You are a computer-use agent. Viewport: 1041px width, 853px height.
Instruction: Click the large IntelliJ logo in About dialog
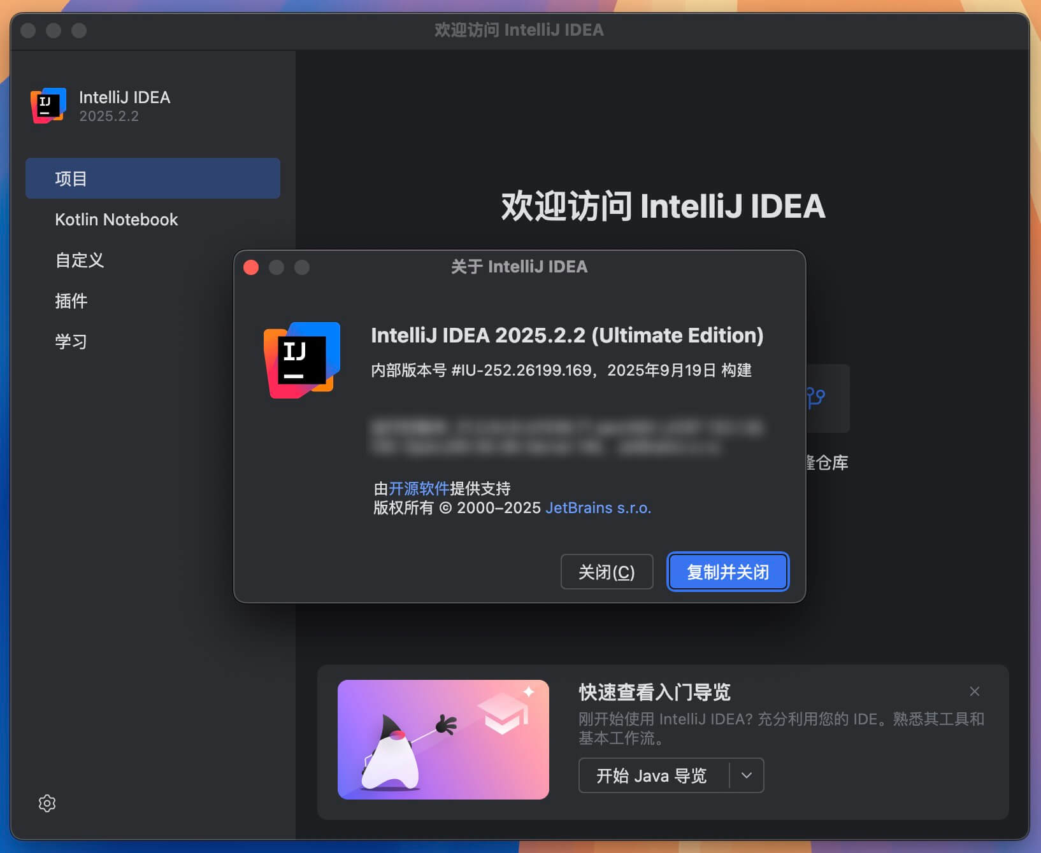click(x=302, y=360)
